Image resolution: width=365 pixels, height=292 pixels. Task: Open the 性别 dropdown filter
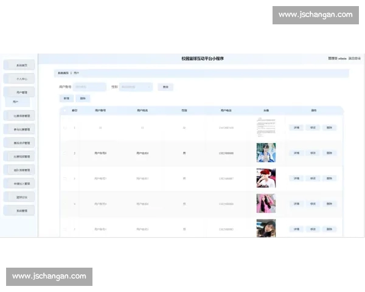(135, 87)
